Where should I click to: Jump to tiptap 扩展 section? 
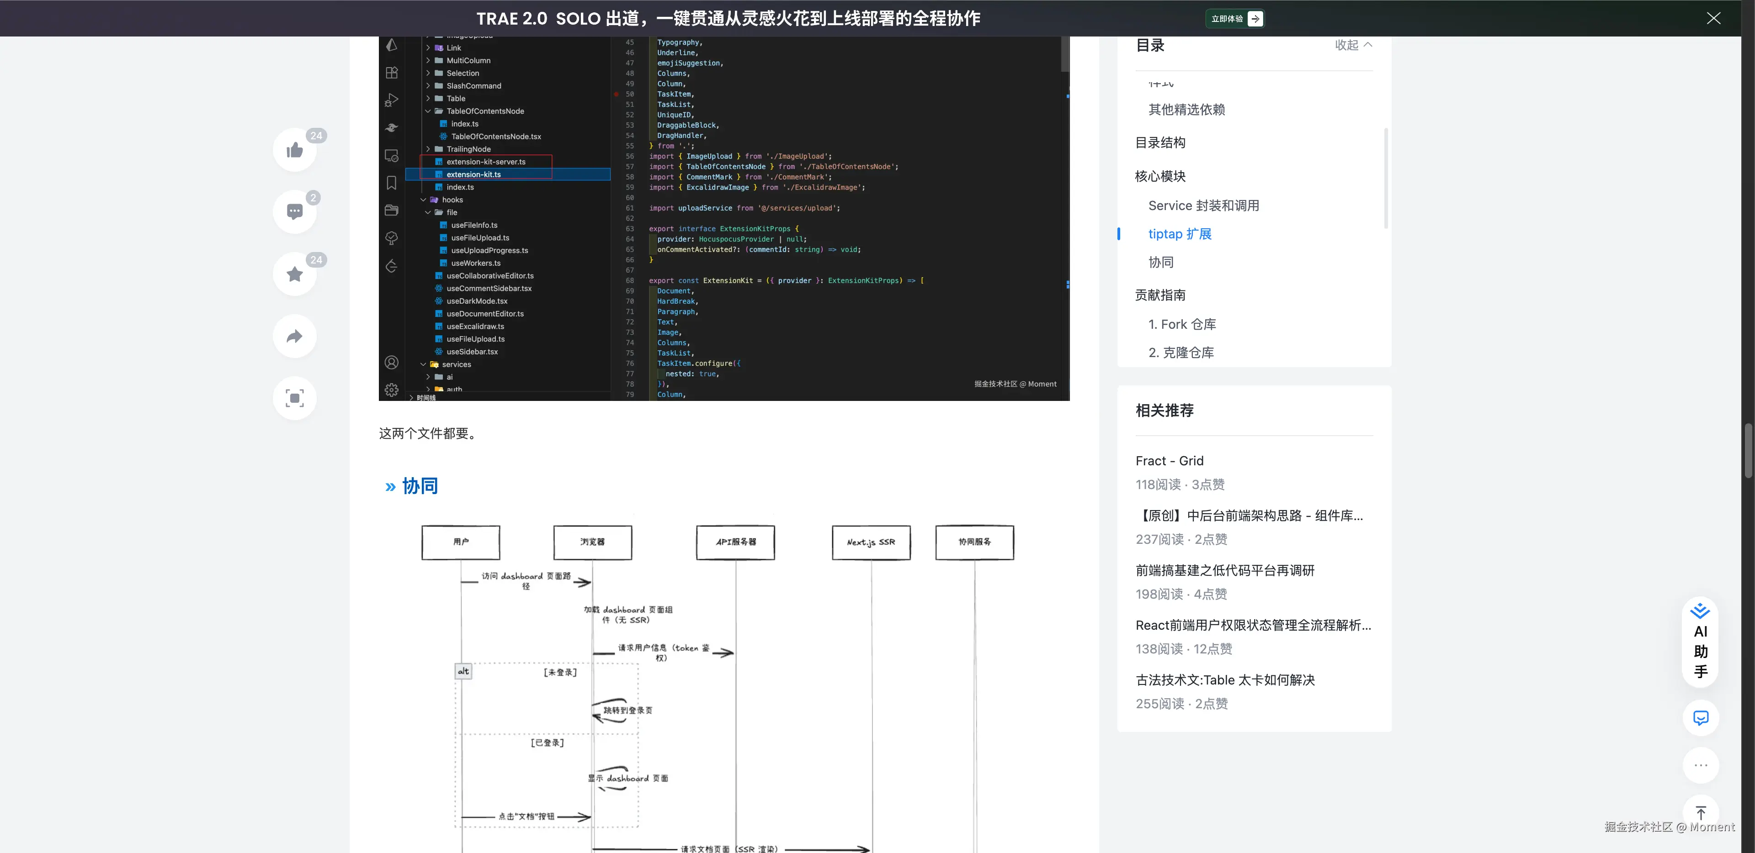1179,234
